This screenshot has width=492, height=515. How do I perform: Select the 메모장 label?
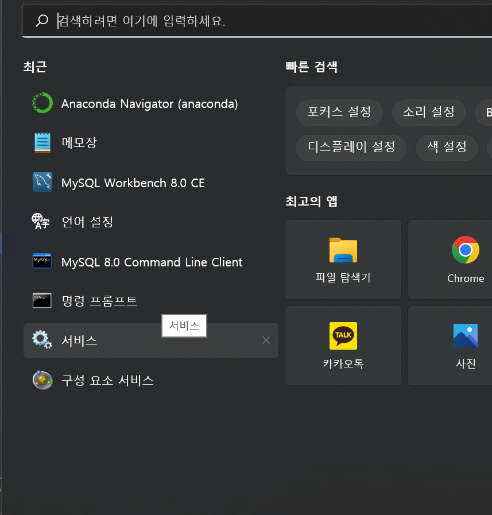[x=79, y=142]
